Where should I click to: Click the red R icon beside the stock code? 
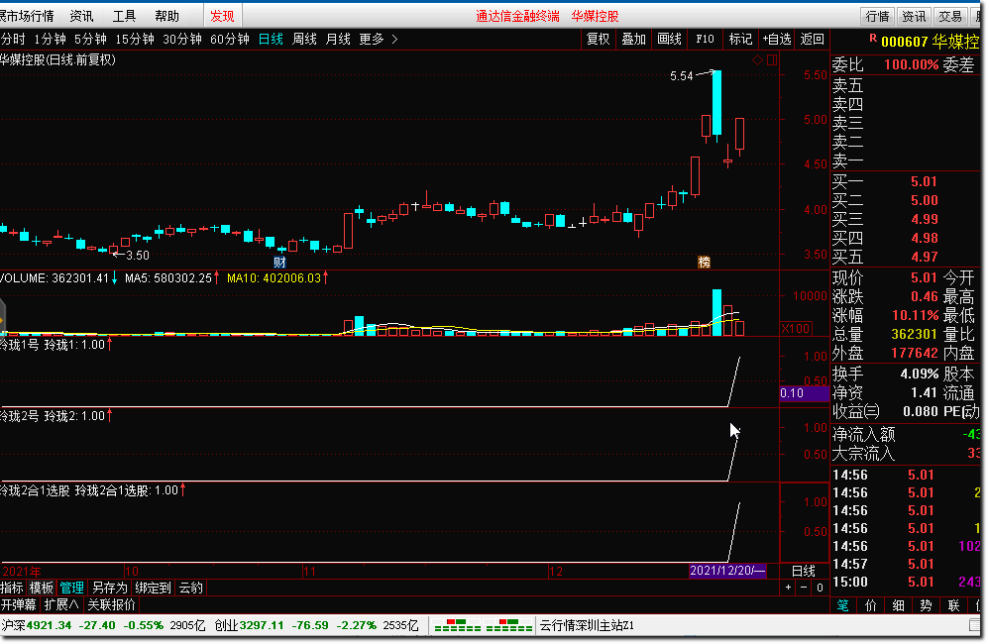coord(873,39)
